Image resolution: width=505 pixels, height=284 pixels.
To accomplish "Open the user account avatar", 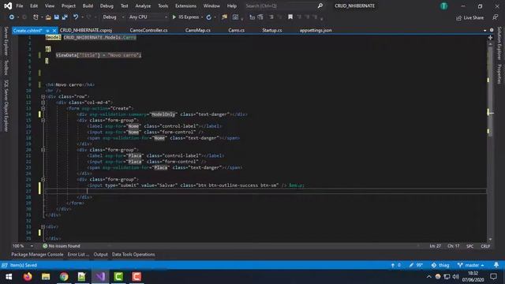I will (x=443, y=6).
